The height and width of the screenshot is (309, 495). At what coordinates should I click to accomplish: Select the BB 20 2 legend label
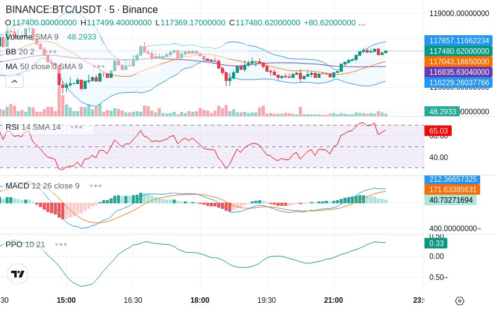(x=20, y=51)
